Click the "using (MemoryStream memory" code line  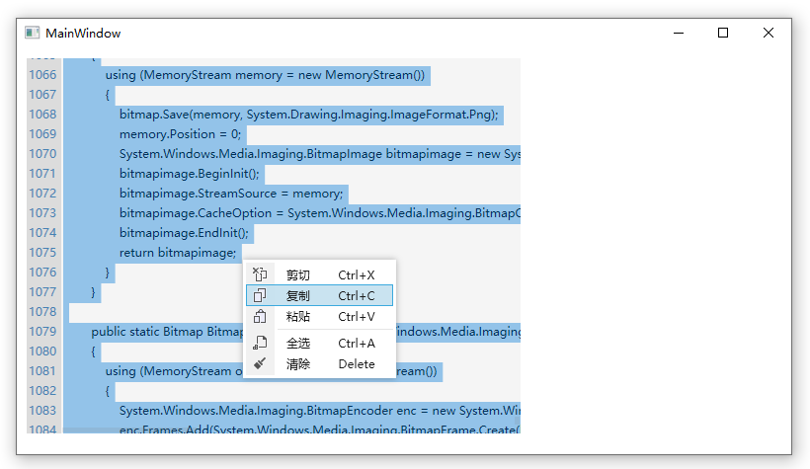click(x=265, y=75)
